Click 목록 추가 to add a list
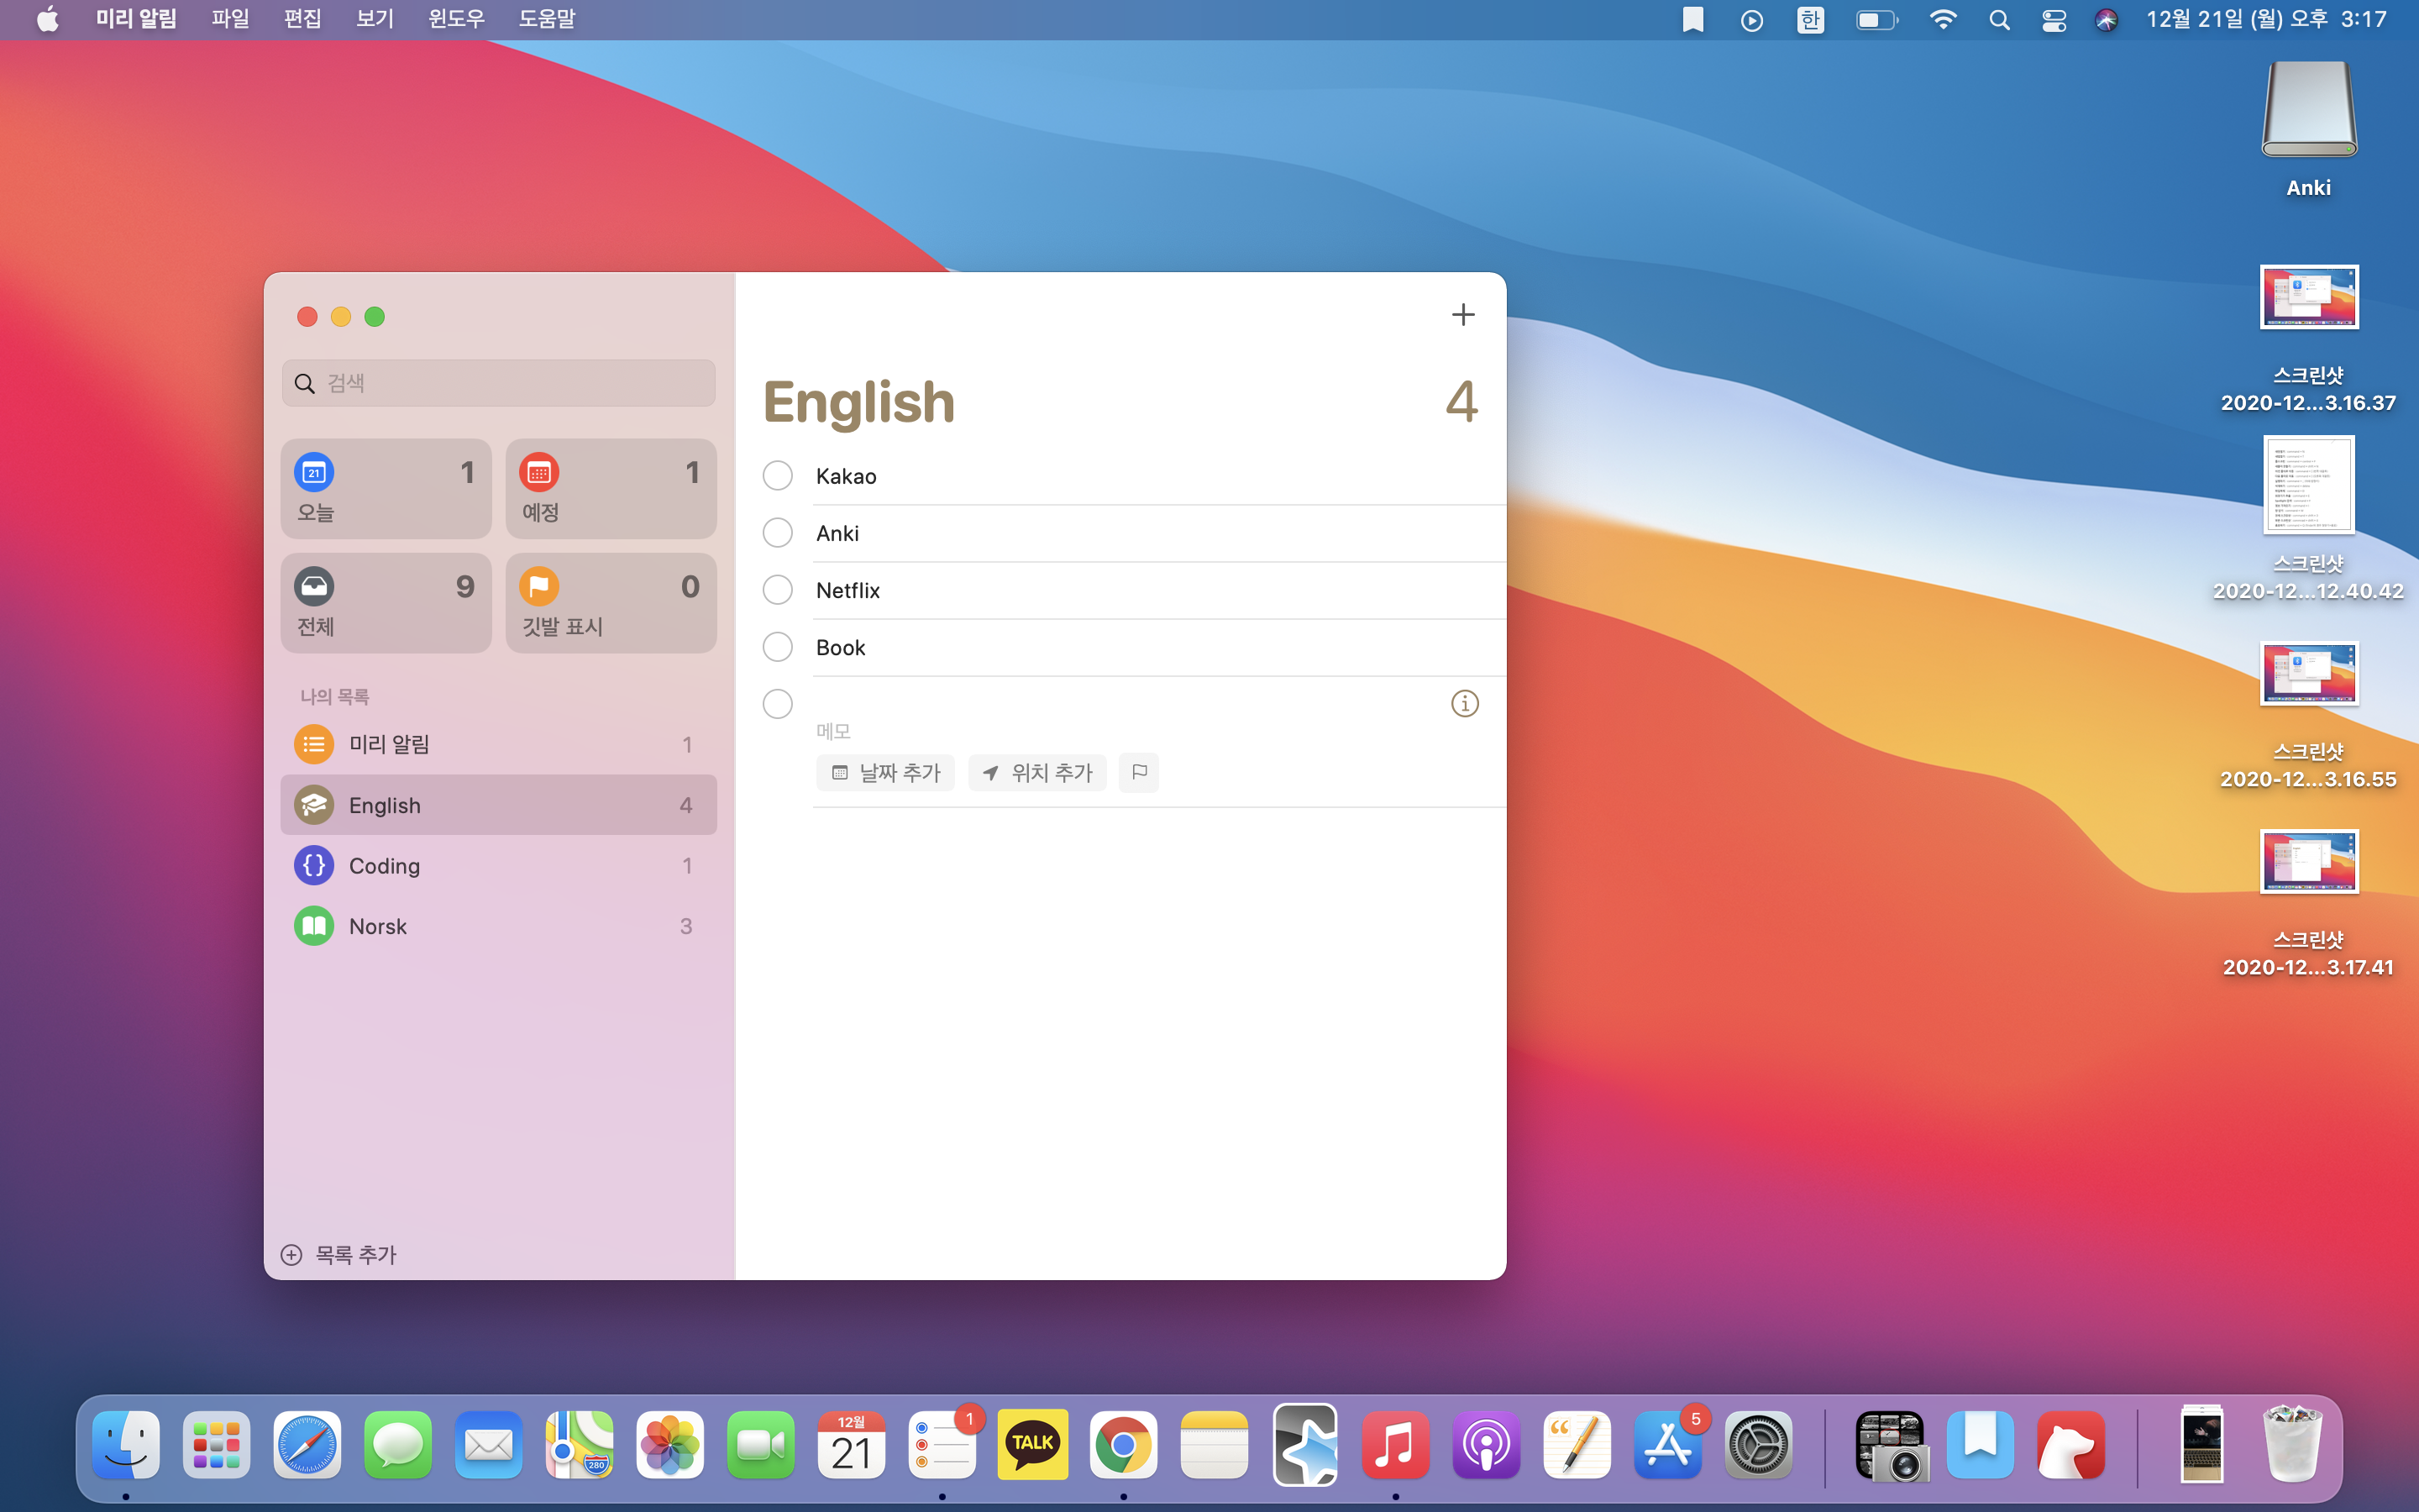Image resolution: width=2419 pixels, height=1512 pixels. pos(340,1254)
